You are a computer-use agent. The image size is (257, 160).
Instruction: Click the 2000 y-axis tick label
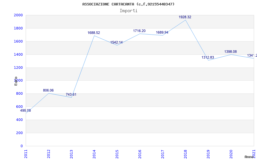click(18, 15)
